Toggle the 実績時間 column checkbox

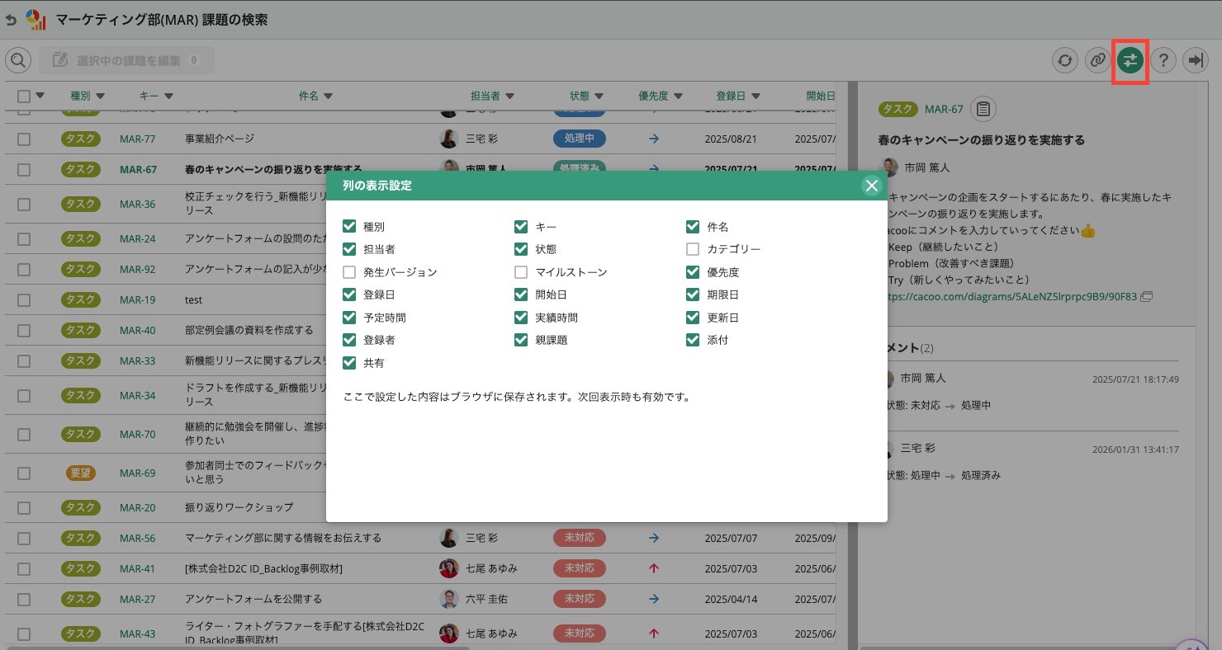pyautogui.click(x=521, y=318)
